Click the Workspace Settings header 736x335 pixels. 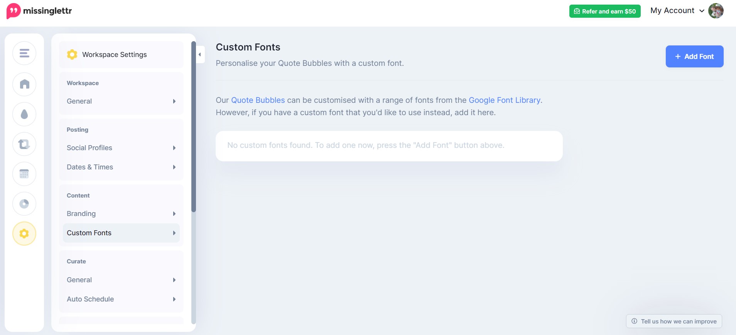tap(121, 55)
